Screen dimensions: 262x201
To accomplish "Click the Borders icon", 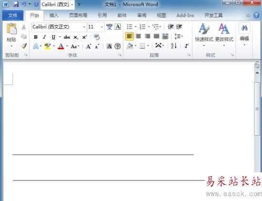I will coord(142,46).
